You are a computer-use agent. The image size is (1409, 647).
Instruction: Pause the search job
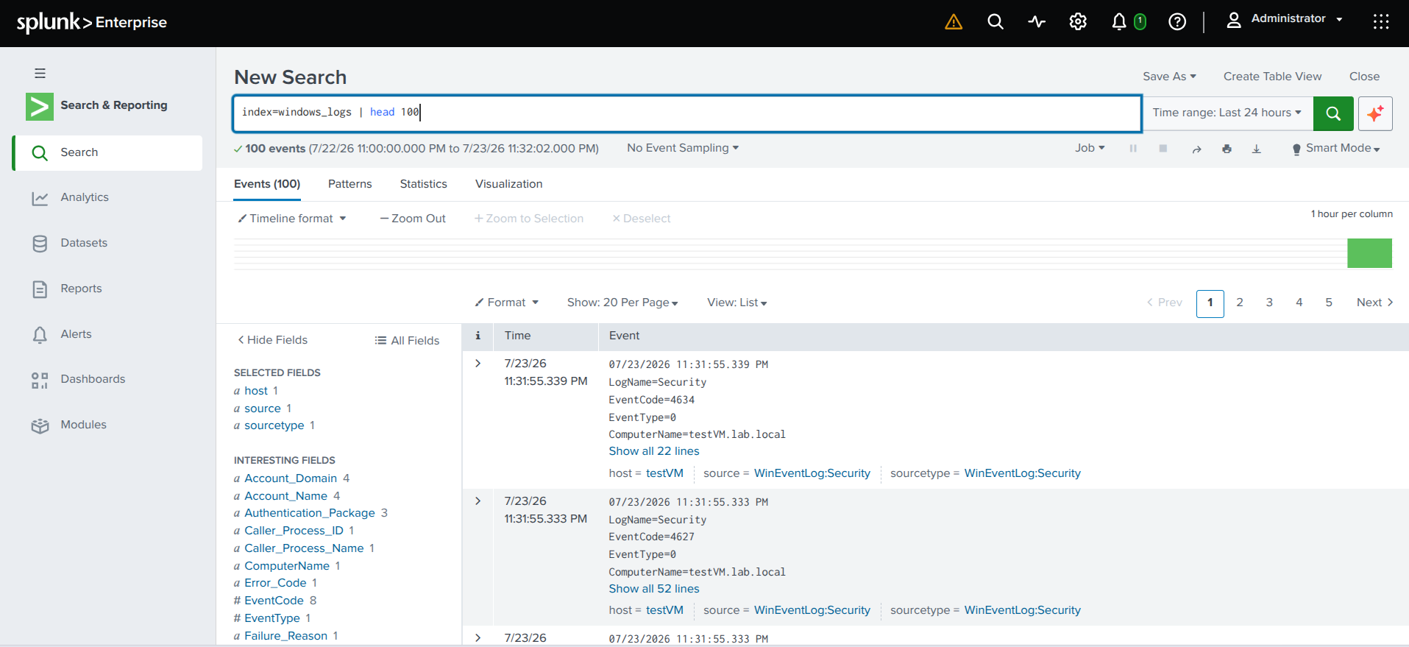pos(1133,149)
